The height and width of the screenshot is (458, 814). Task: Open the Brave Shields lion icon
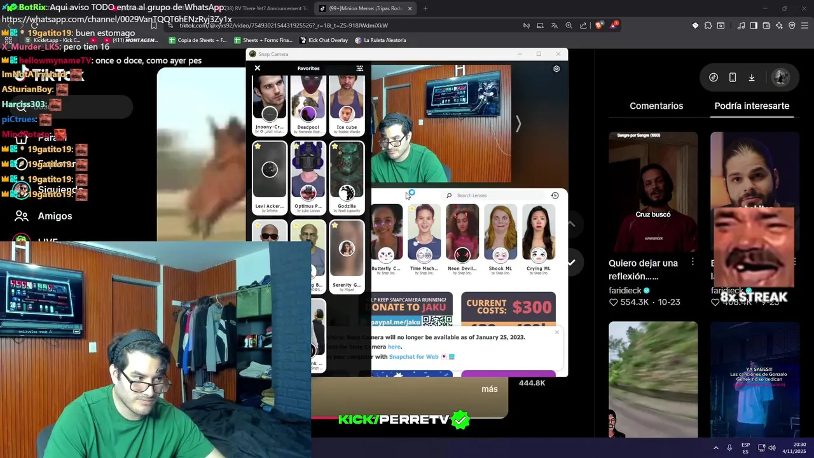[599, 25]
